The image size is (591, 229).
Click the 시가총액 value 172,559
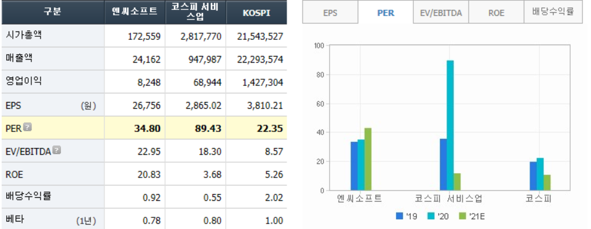click(x=145, y=37)
